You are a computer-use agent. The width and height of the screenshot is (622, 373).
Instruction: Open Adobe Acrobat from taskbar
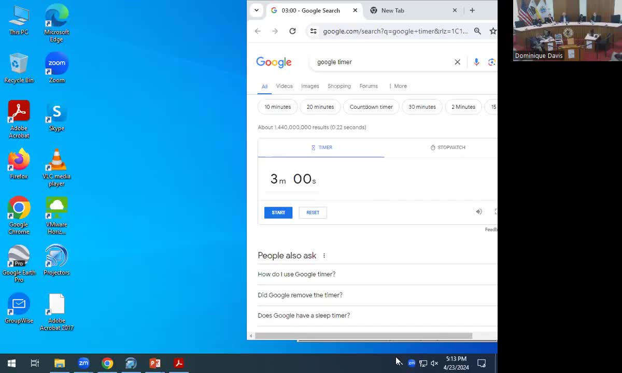pos(179,363)
